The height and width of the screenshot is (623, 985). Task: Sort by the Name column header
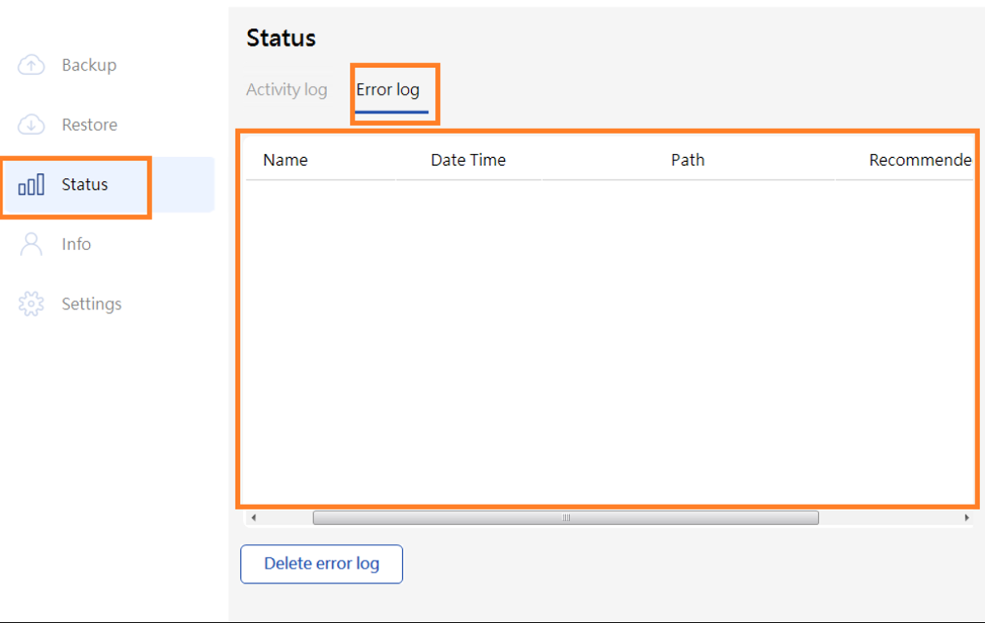[x=285, y=160]
